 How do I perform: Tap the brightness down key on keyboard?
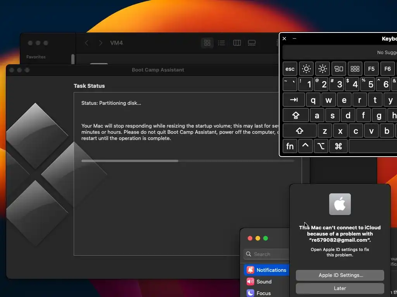click(x=306, y=69)
